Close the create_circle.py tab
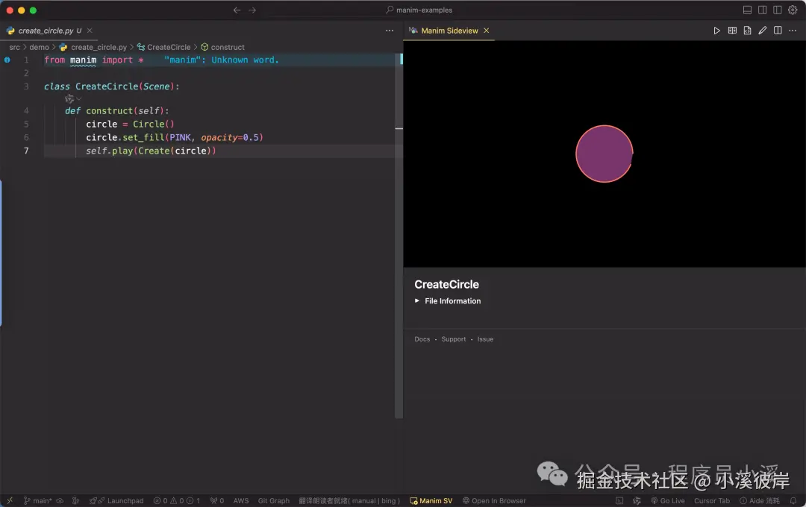This screenshot has width=806, height=507. [x=90, y=31]
